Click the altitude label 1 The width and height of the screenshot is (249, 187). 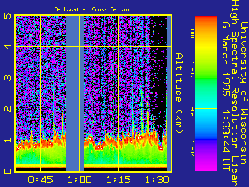click(x=7, y=140)
